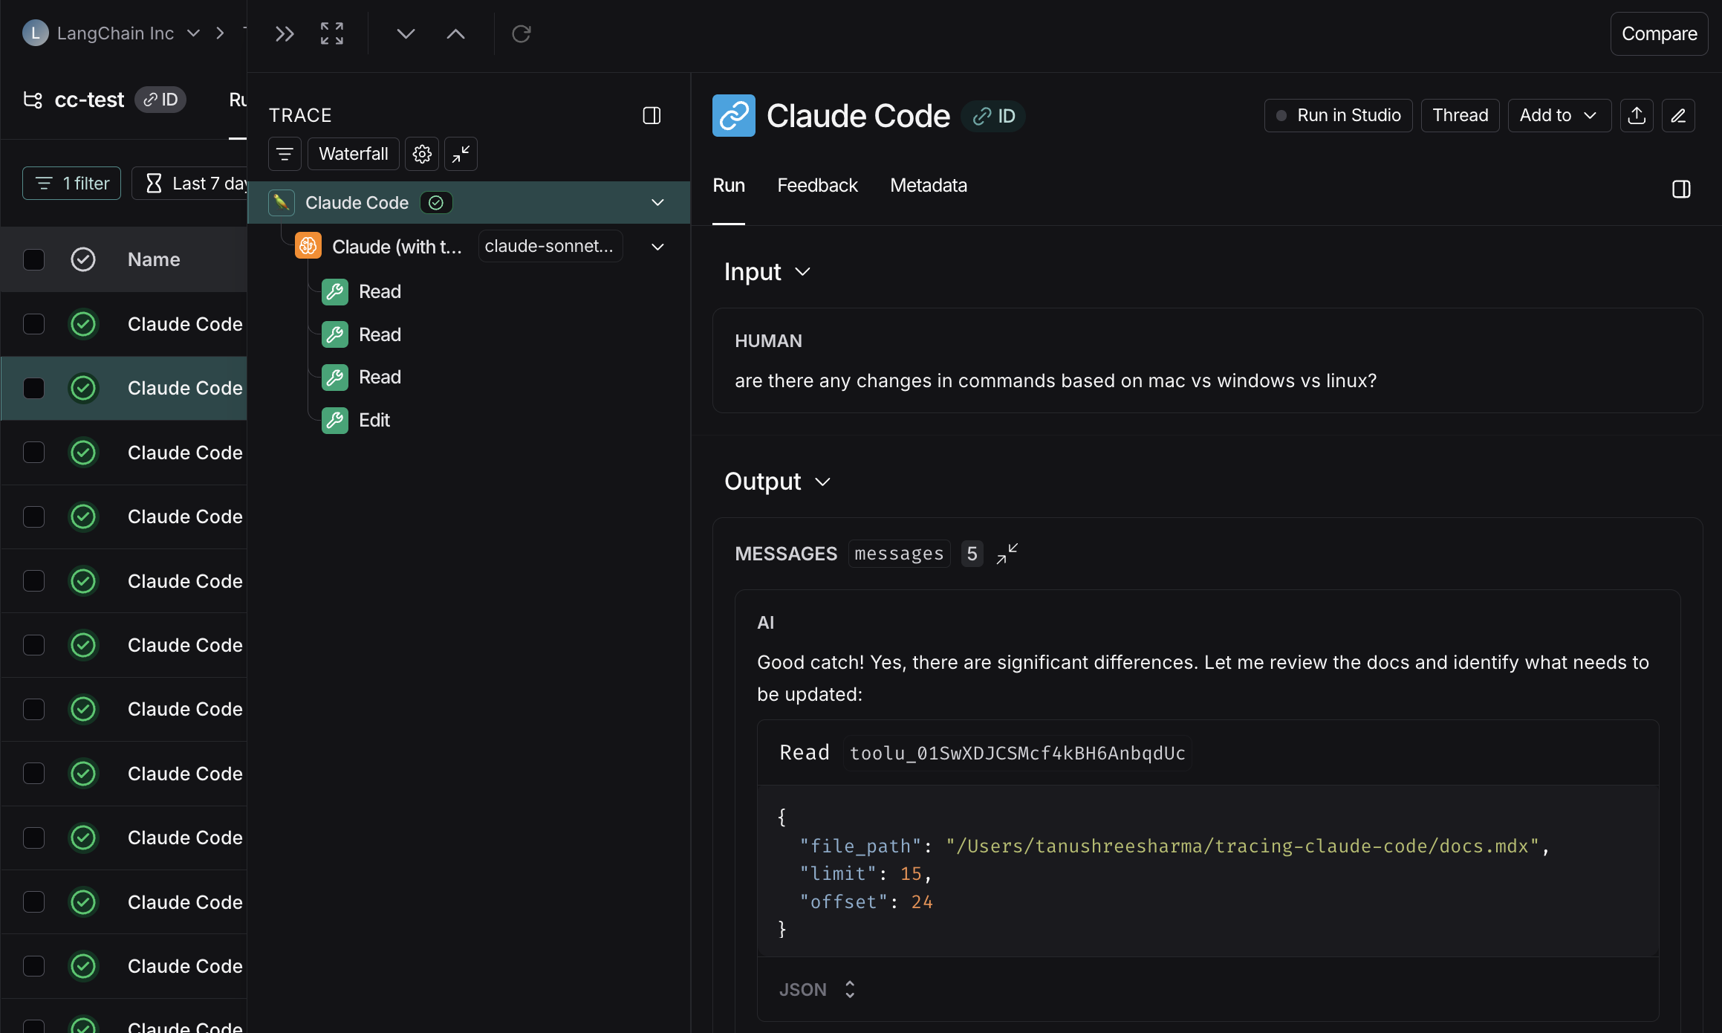Image resolution: width=1722 pixels, height=1033 pixels.
Task: Switch to the Feedback tab
Action: pyautogui.click(x=817, y=185)
